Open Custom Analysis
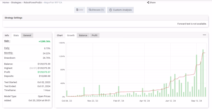 pos(120,10)
